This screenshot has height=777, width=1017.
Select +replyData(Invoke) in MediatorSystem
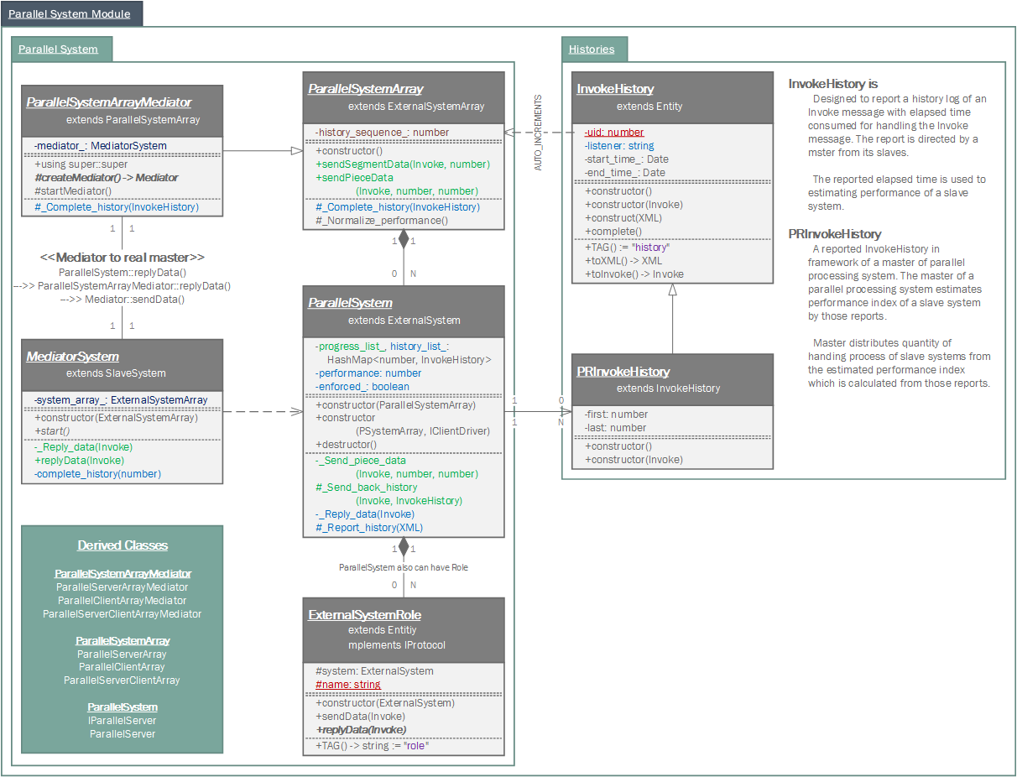click(79, 461)
